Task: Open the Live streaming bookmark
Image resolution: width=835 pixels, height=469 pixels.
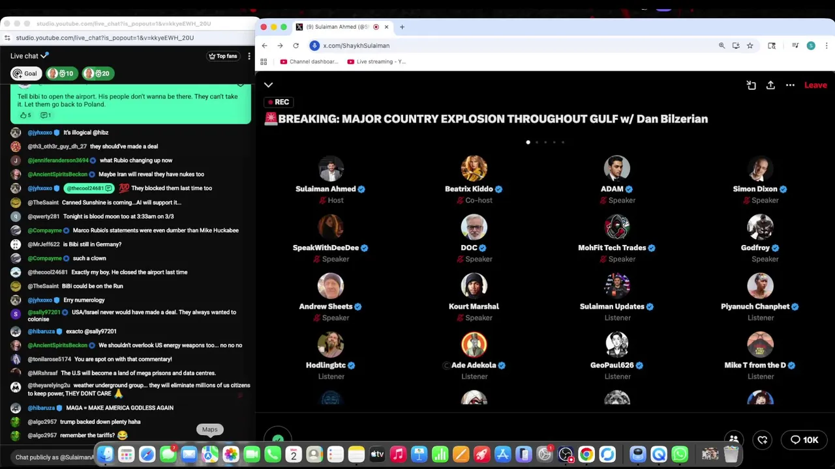Action: click(376, 62)
